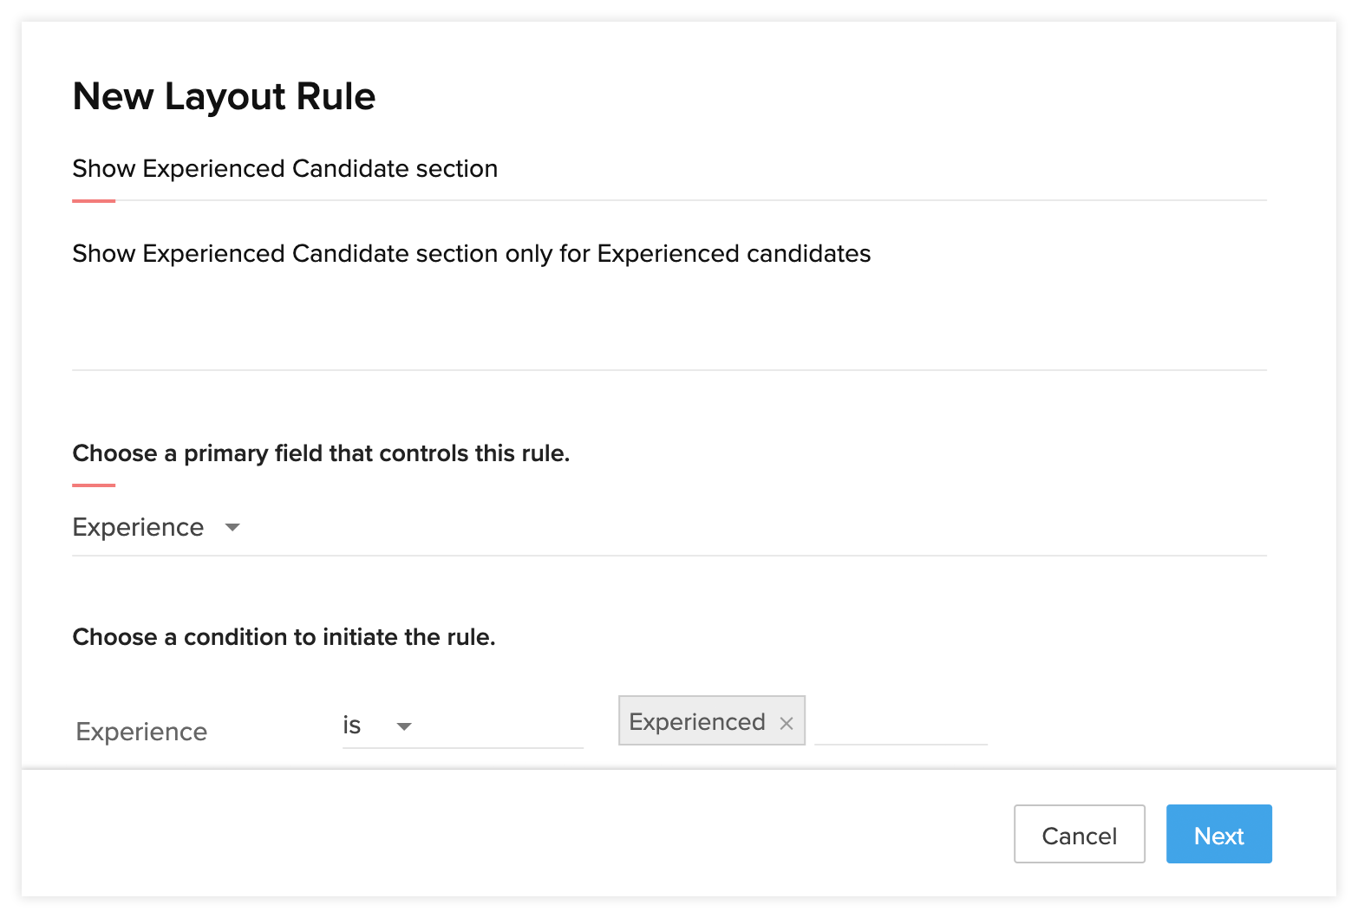Screen dimensions: 1358x918
Task: Click the rule description text line
Action: (471, 254)
